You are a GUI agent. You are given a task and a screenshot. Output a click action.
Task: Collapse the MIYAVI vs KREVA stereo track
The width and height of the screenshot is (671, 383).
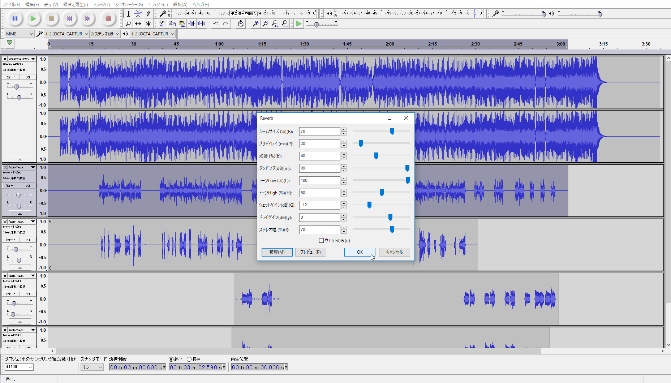point(20,159)
